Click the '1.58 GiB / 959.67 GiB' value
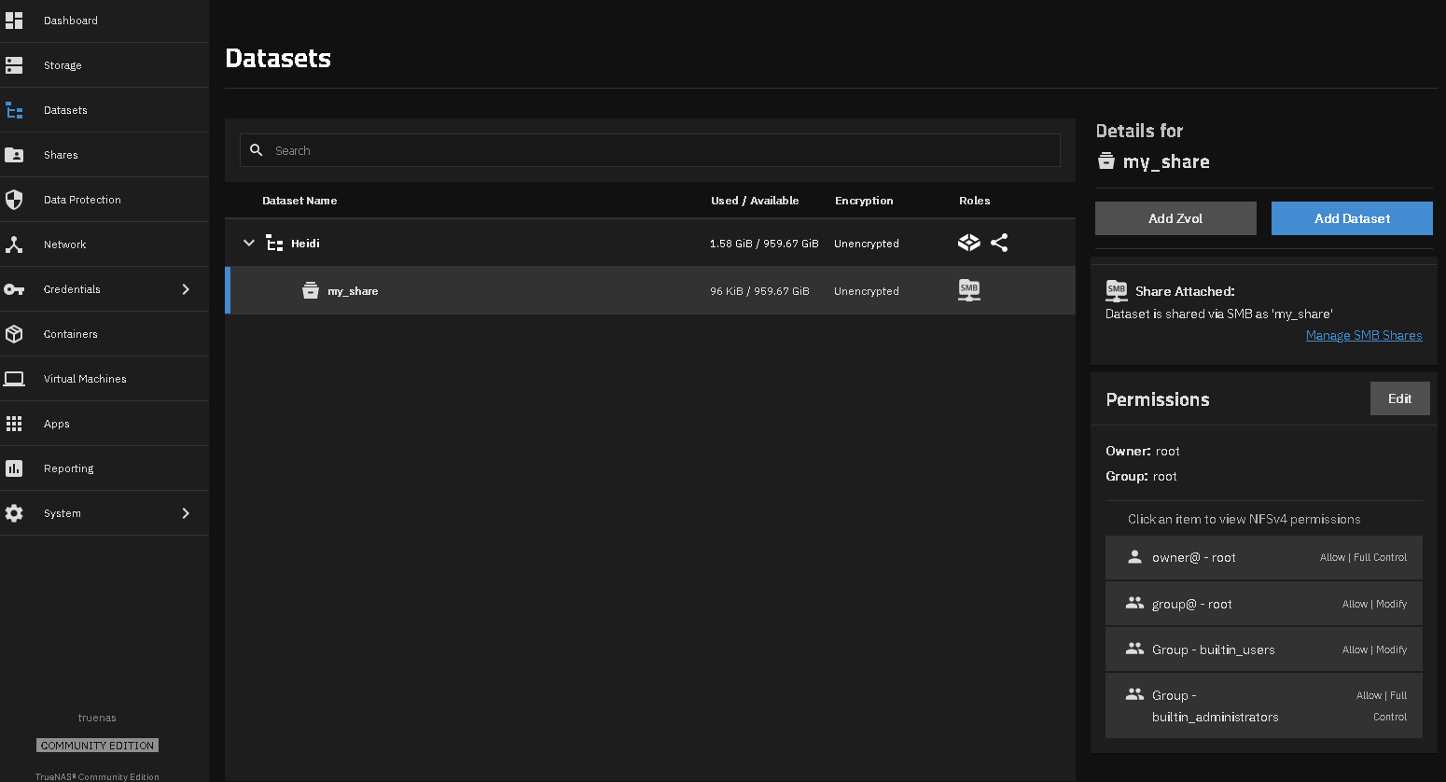 click(764, 244)
